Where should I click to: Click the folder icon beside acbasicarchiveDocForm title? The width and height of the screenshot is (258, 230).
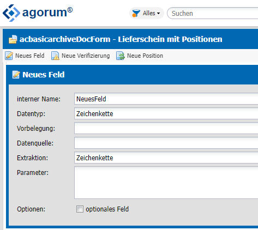[x=13, y=39]
